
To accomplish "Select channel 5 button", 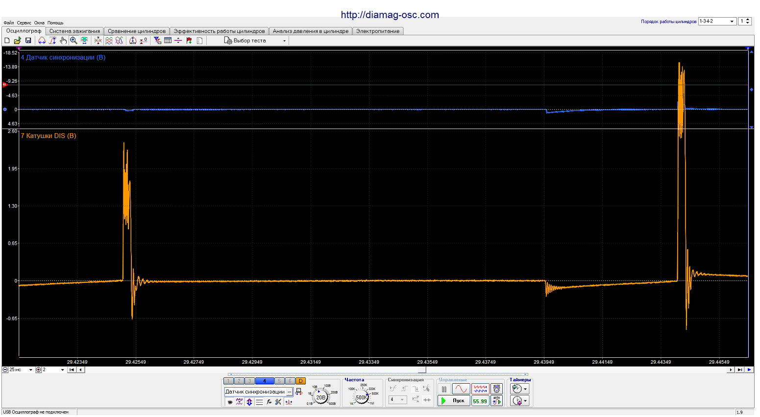I will click(279, 381).
